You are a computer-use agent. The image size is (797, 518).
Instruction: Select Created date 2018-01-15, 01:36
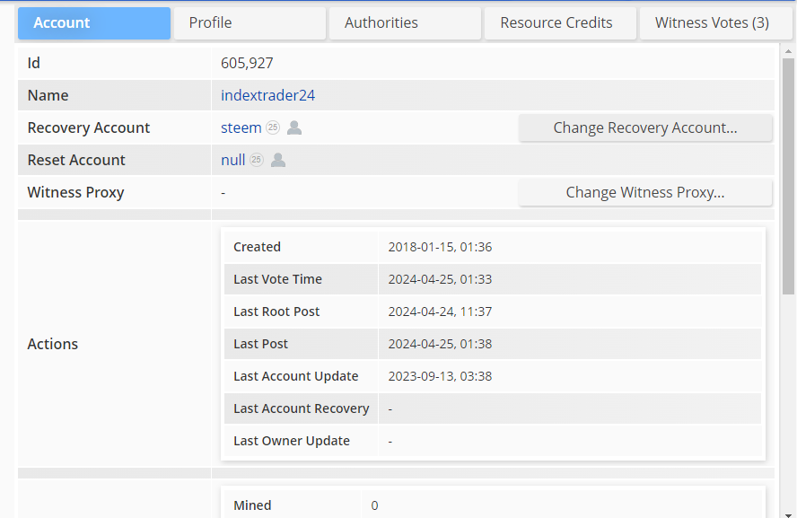(x=440, y=247)
